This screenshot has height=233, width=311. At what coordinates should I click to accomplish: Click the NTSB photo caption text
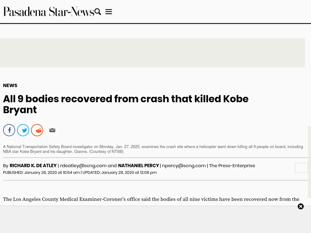pyautogui.click(x=153, y=149)
